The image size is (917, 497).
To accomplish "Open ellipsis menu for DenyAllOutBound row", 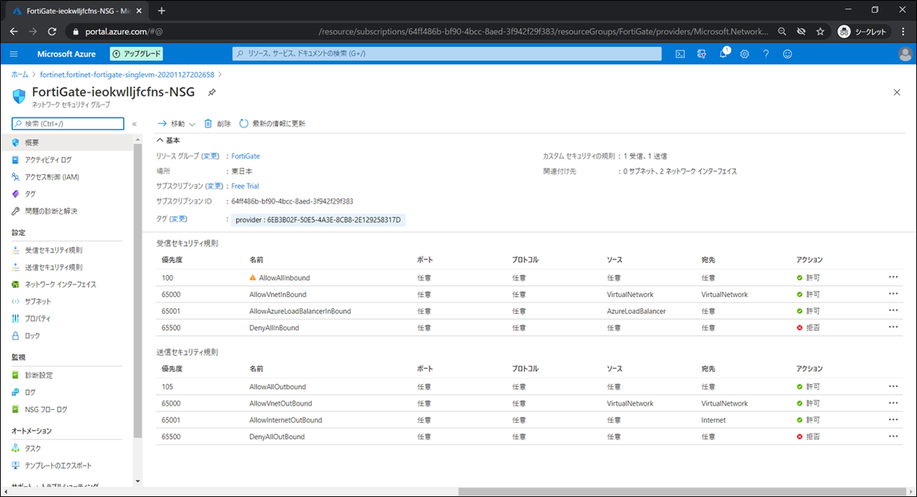I will [893, 437].
